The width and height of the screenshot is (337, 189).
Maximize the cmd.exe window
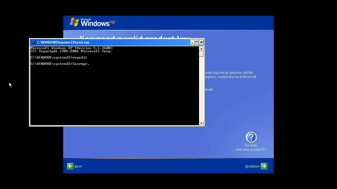pyautogui.click(x=196, y=42)
